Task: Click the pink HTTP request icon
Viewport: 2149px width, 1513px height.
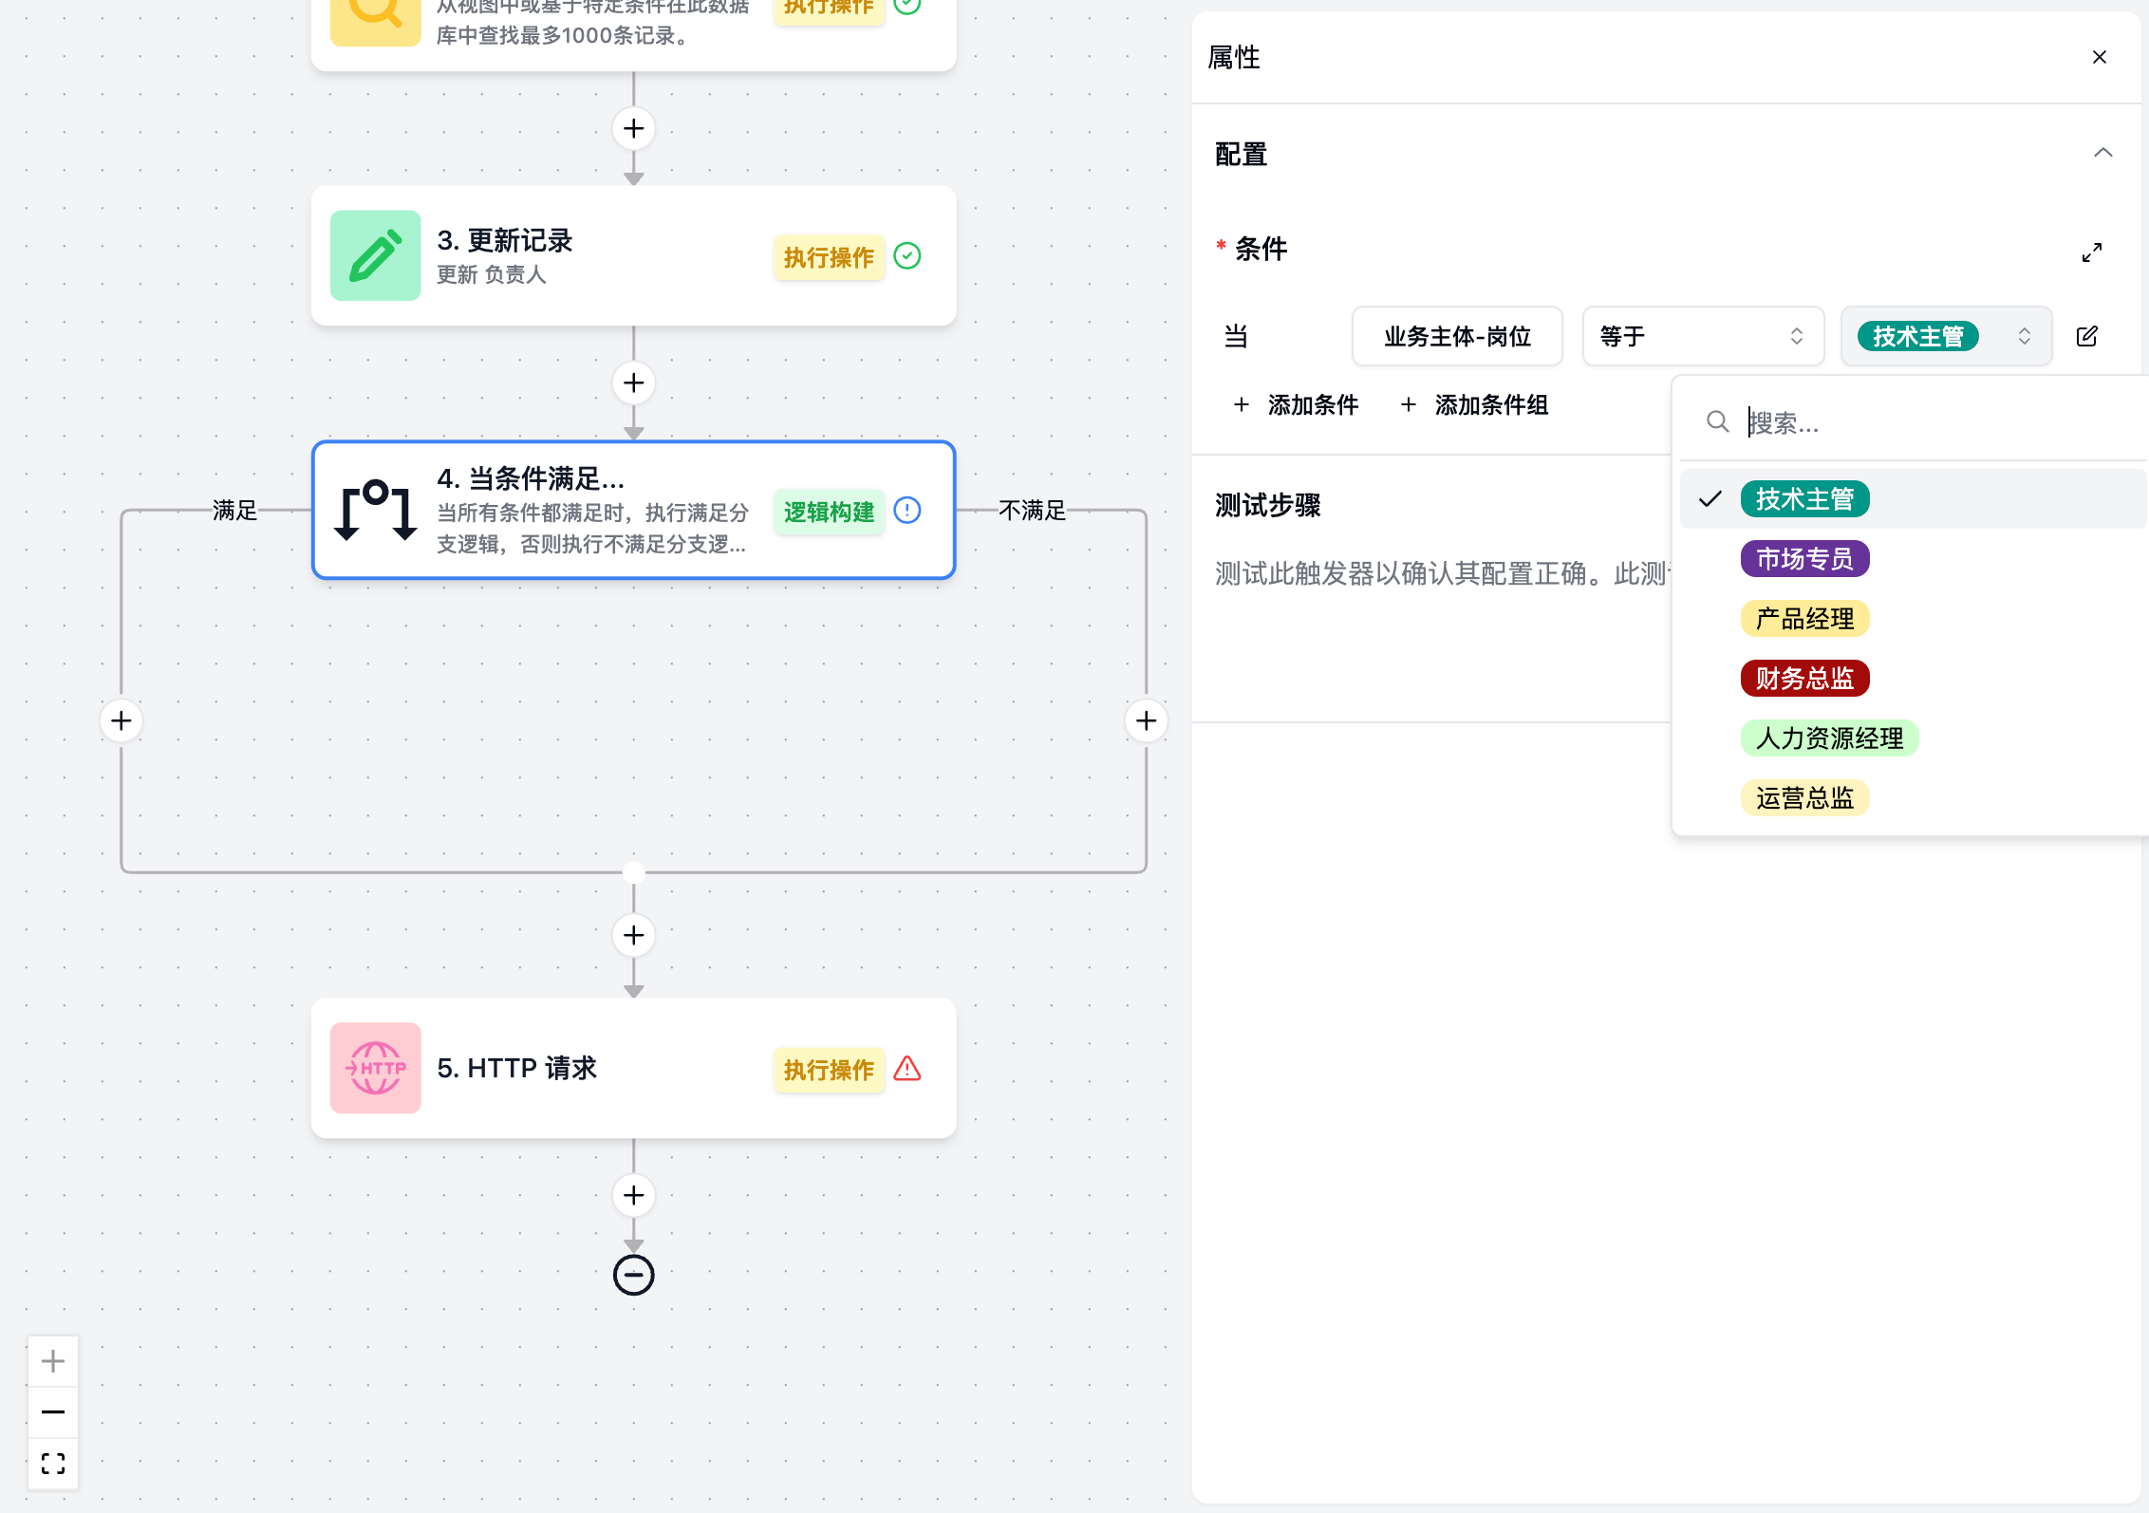Action: pyautogui.click(x=375, y=1068)
